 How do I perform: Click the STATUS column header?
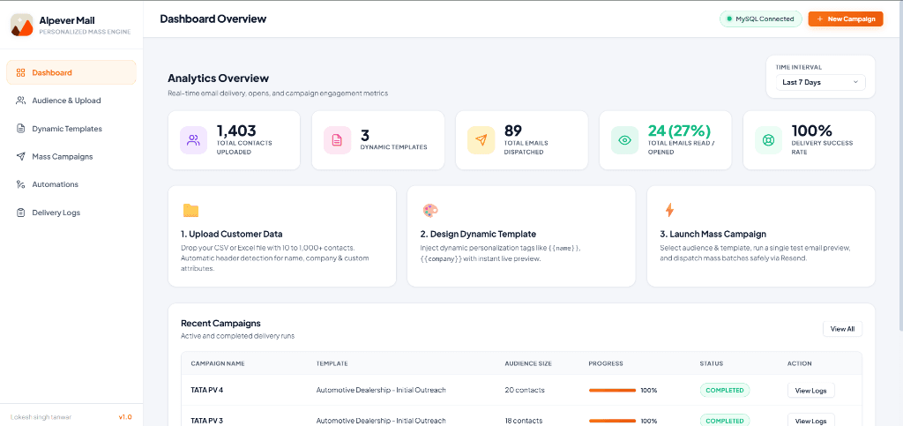pyautogui.click(x=712, y=364)
